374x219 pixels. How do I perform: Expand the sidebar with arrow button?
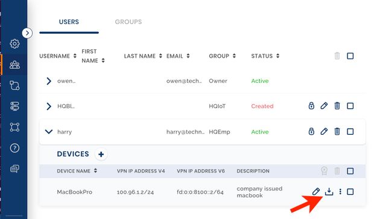pos(27,33)
